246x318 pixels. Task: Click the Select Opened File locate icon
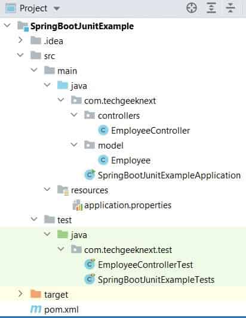click(192, 8)
